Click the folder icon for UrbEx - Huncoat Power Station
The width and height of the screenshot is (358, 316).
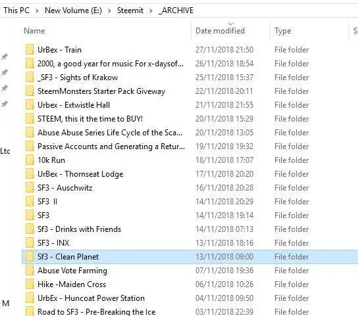click(30, 298)
